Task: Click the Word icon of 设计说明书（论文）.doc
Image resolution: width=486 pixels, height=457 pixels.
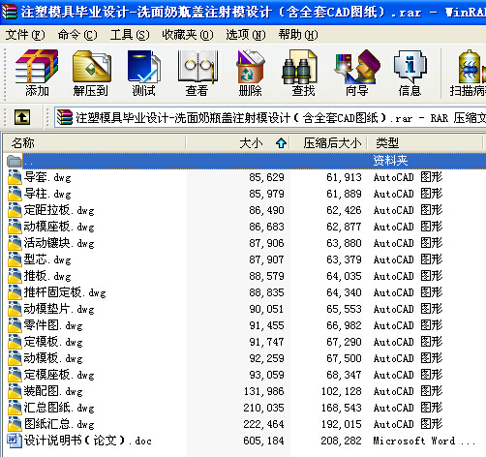Action: click(15, 441)
